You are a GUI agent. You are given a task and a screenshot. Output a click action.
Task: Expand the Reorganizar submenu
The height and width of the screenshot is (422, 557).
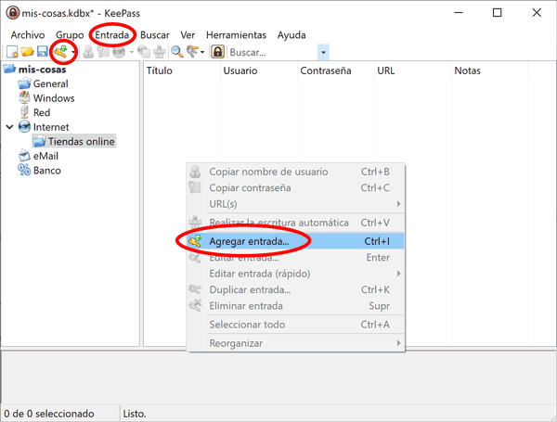(x=296, y=343)
